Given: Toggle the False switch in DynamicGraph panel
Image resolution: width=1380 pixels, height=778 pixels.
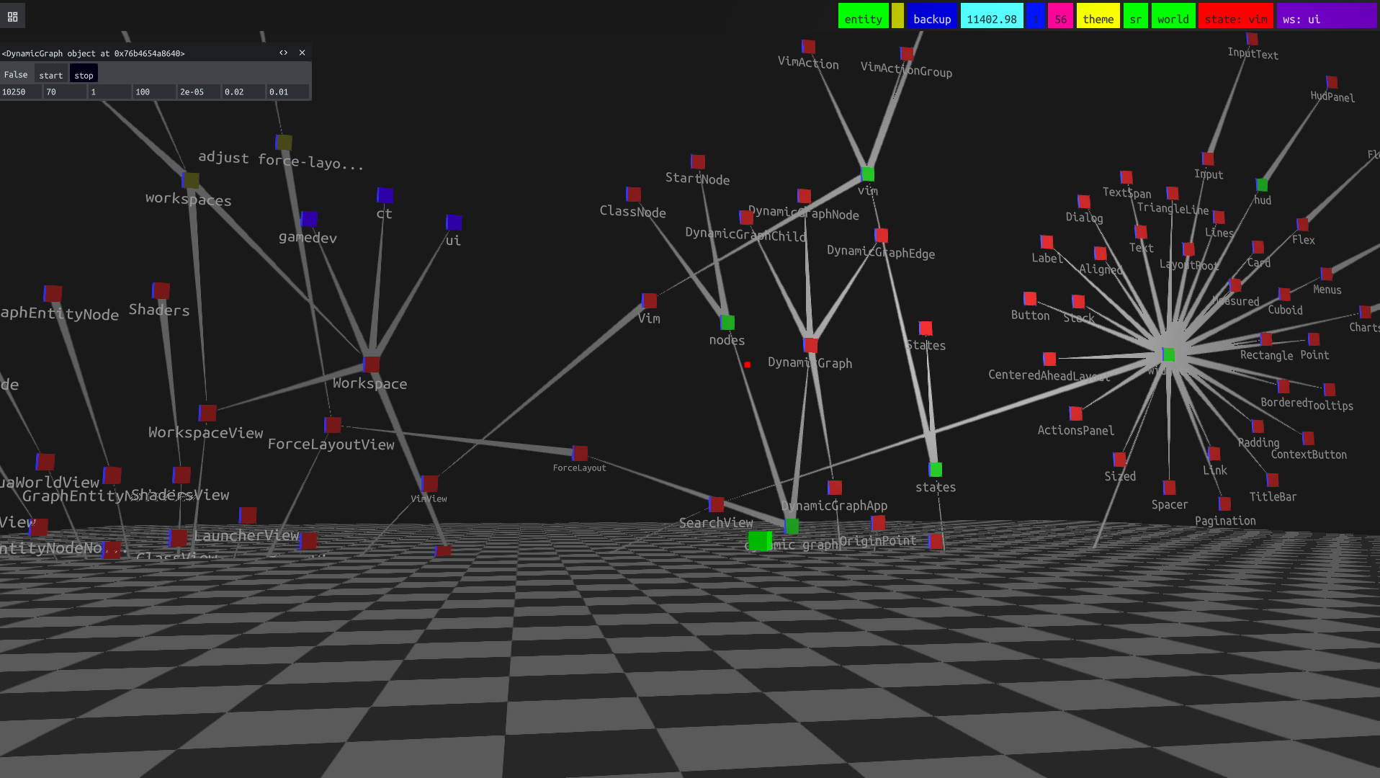Looking at the screenshot, I should (16, 73).
